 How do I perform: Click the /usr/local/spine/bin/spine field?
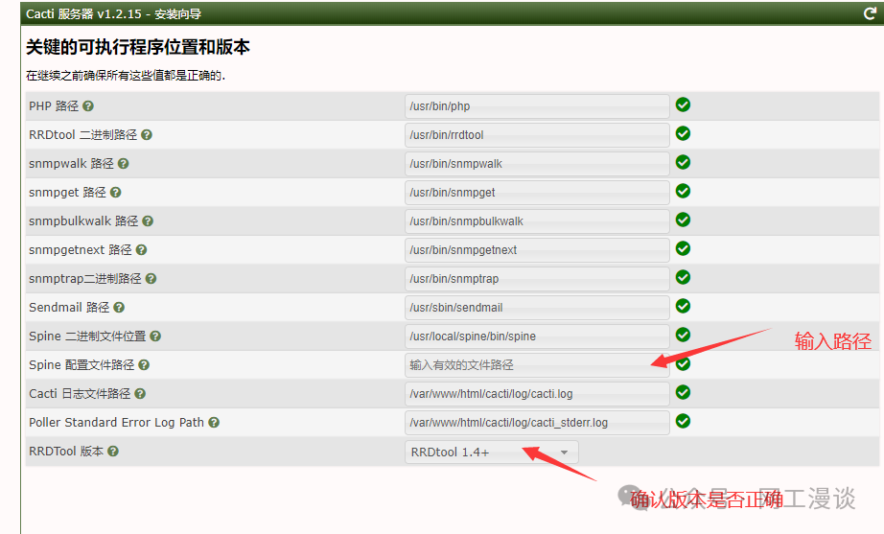click(x=537, y=337)
